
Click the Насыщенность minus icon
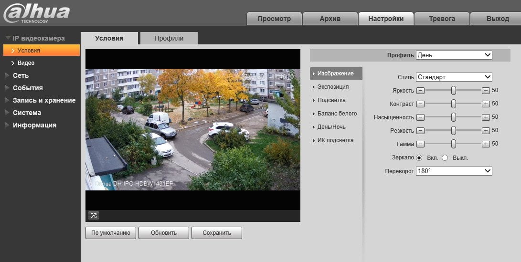pos(421,117)
